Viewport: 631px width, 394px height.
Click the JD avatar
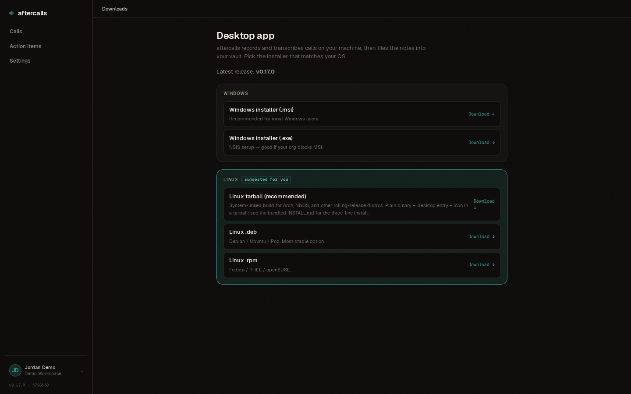tap(15, 370)
